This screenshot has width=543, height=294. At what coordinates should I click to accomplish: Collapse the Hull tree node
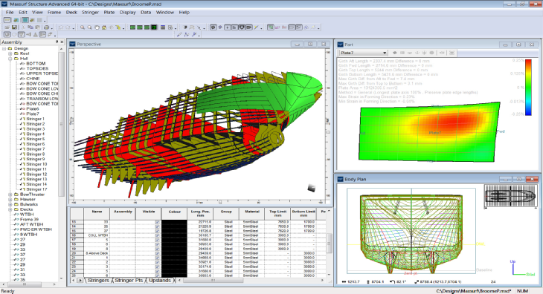coord(10,59)
